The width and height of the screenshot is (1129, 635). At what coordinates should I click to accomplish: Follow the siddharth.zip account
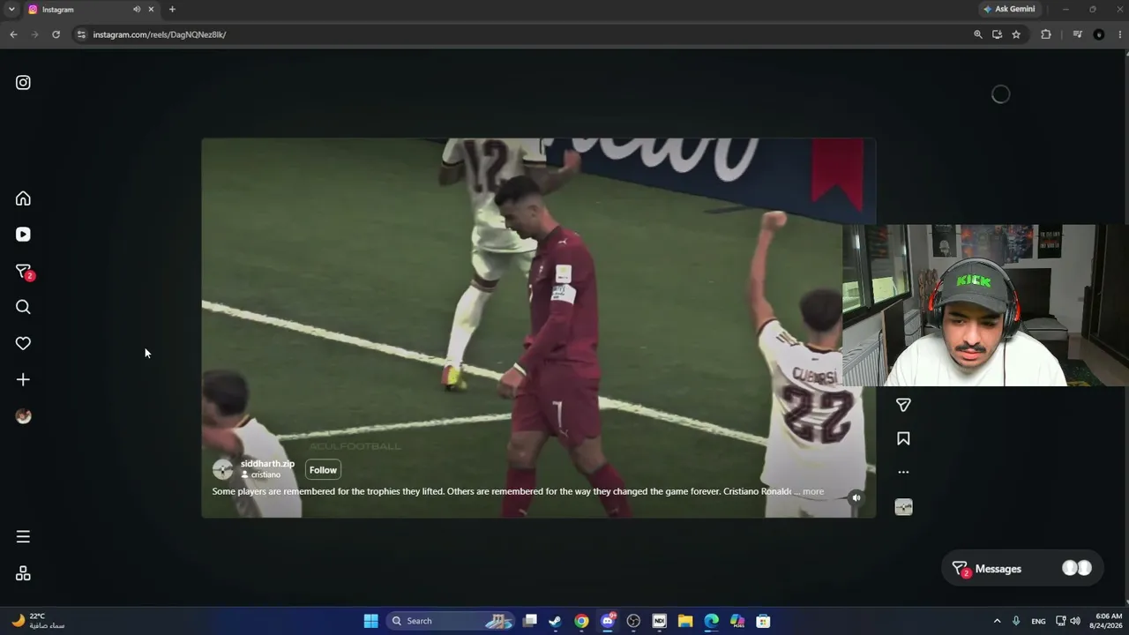[x=323, y=470]
